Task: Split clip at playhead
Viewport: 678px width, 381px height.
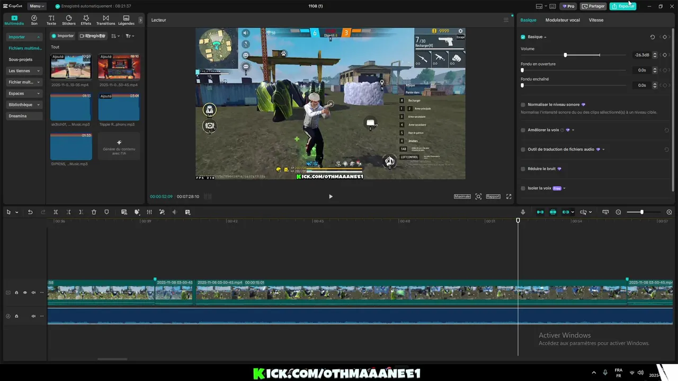Action: [x=56, y=212]
